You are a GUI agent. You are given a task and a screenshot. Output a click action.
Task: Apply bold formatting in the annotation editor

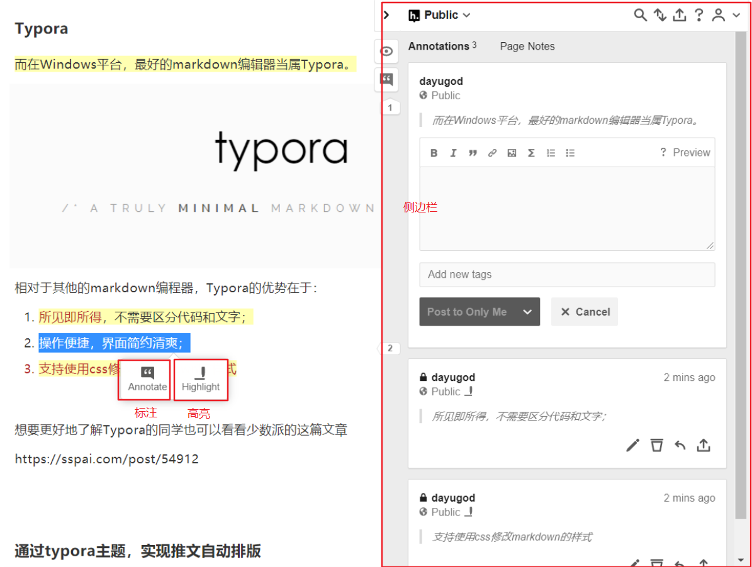pos(434,153)
